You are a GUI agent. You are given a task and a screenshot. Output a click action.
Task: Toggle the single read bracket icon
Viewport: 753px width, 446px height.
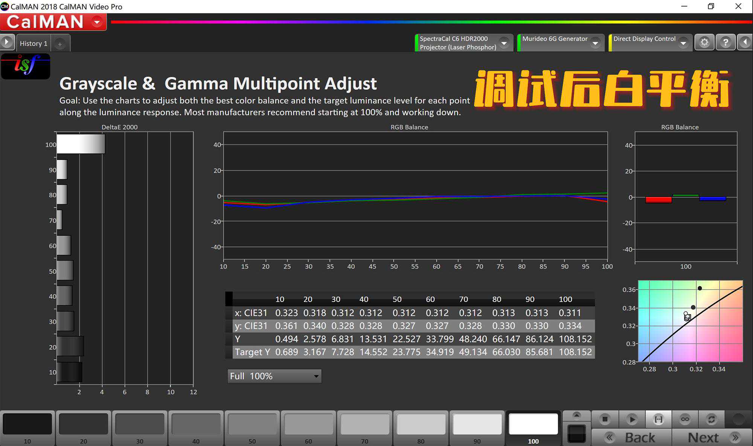[x=658, y=419]
